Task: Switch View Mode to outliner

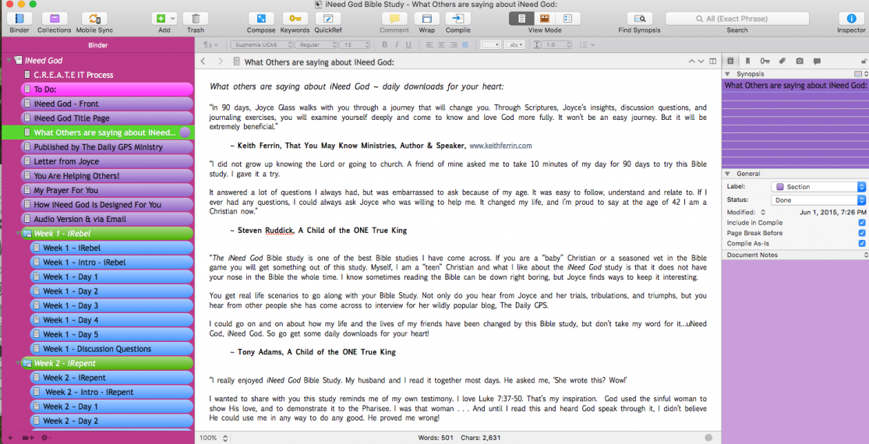Action: click(568, 19)
